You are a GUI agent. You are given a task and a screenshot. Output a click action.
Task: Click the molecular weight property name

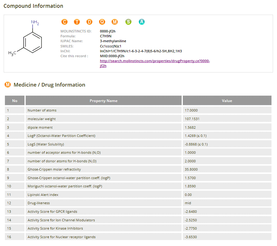tap(42, 119)
